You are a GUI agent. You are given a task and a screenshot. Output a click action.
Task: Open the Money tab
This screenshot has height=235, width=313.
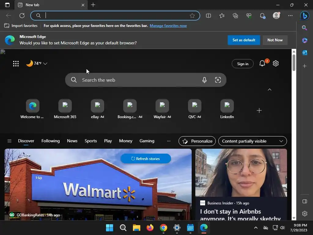click(x=126, y=141)
